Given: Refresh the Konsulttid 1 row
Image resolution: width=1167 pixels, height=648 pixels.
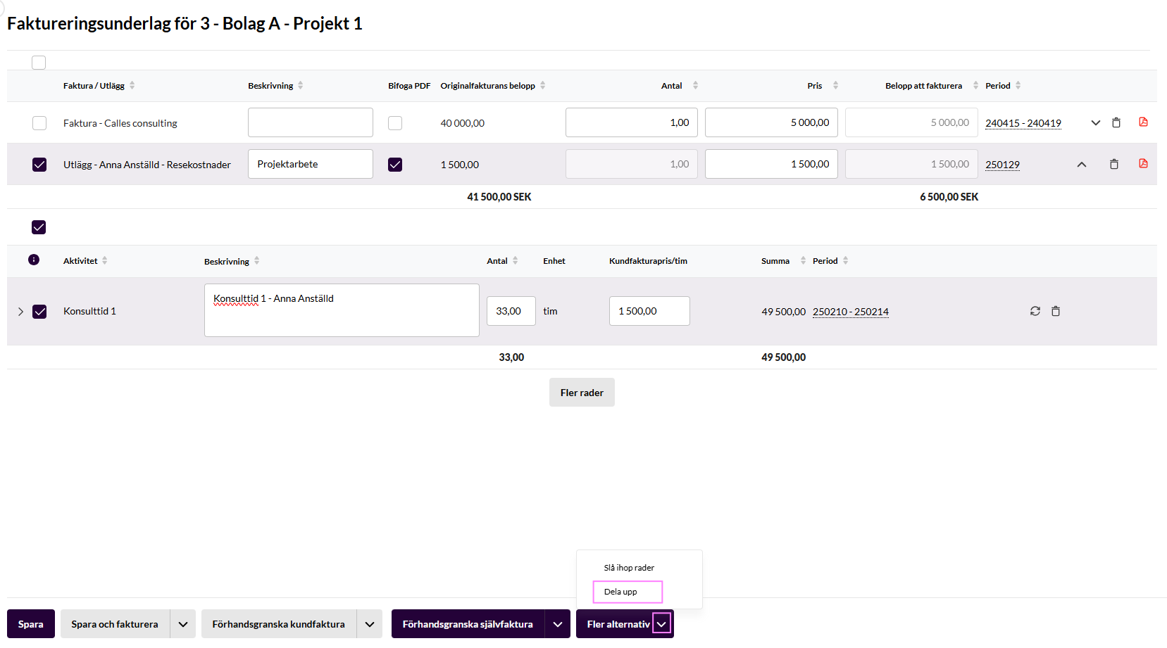Looking at the screenshot, I should (x=1035, y=311).
